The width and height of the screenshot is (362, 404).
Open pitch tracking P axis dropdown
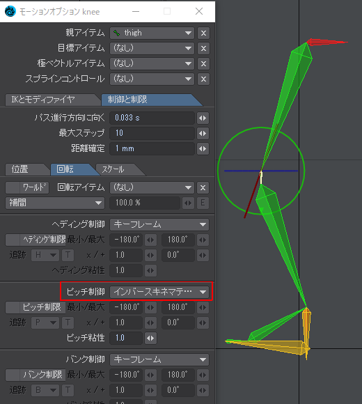click(45, 323)
